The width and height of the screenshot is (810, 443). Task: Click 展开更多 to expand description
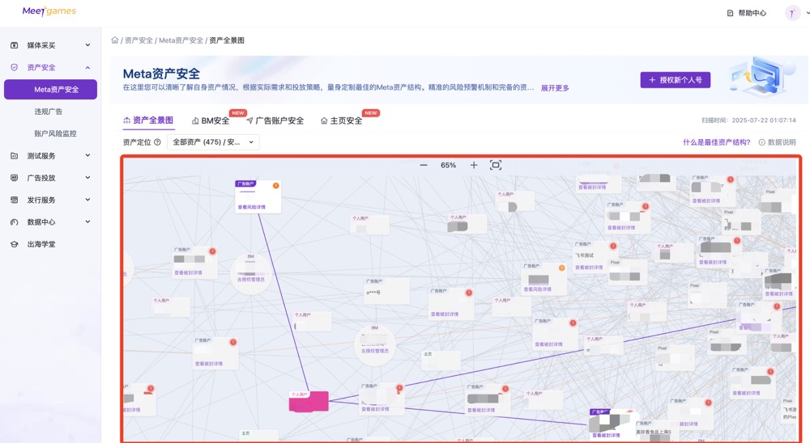pos(555,88)
